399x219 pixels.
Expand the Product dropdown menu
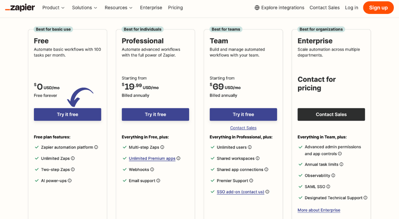point(53,8)
